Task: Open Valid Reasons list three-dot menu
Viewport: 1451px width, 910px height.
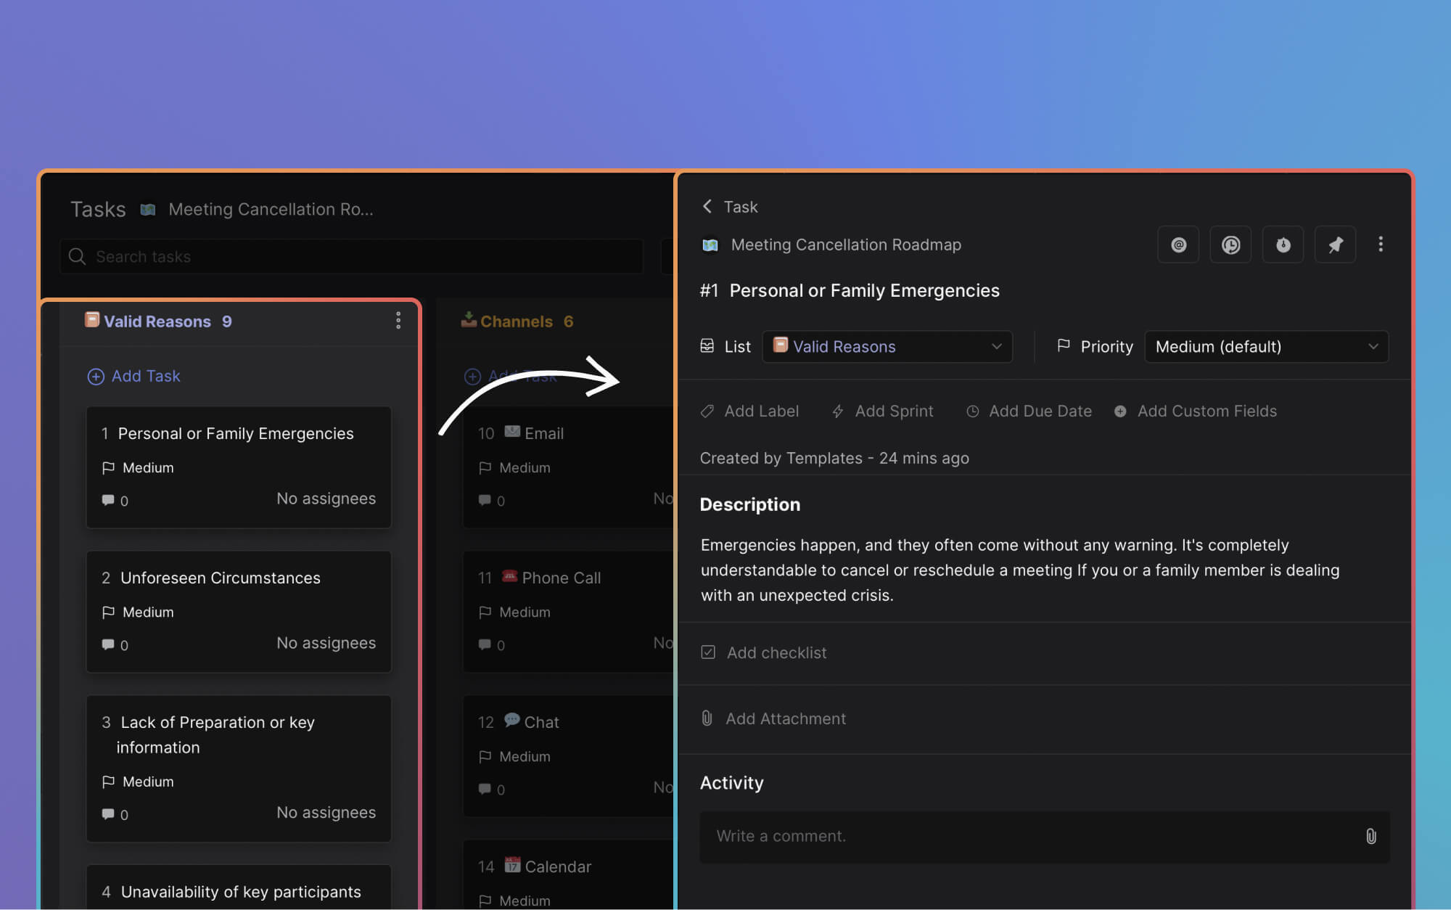Action: (x=398, y=321)
